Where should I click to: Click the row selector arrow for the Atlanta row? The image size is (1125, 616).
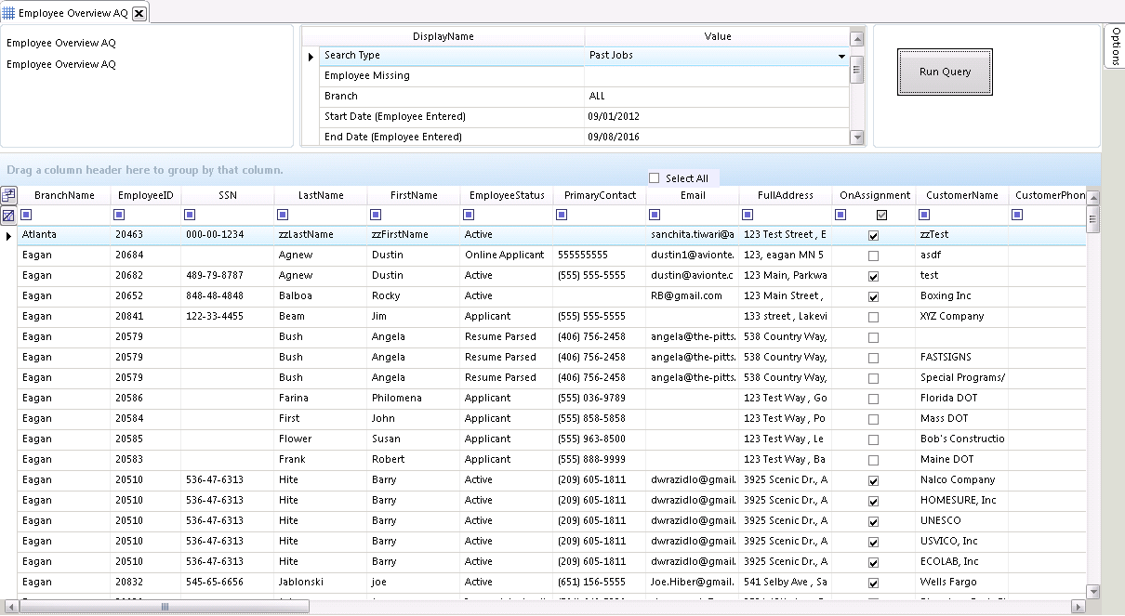click(8, 236)
